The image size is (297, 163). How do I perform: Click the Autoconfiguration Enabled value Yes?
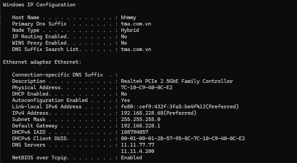125,100
